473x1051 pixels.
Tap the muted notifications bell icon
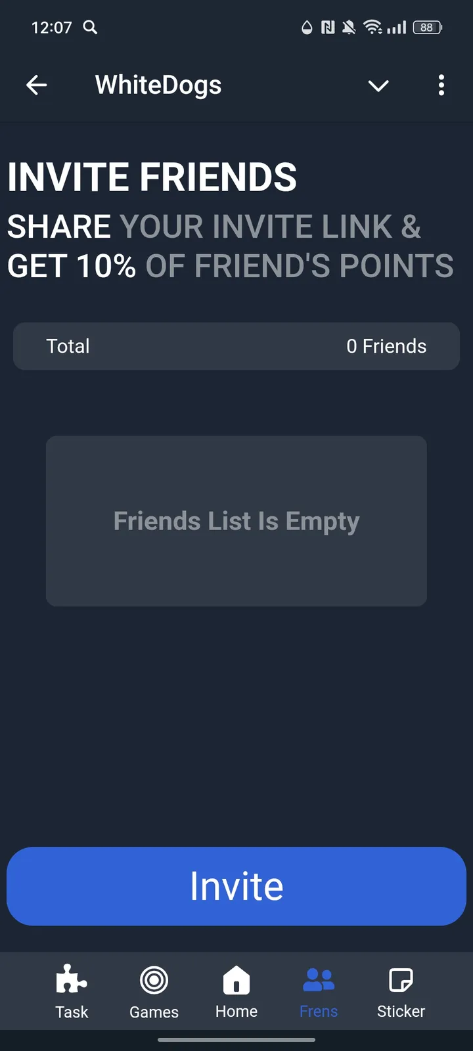pos(349,27)
